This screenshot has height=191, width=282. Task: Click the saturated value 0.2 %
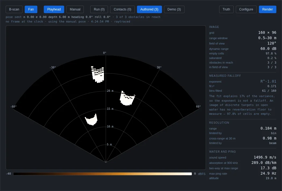tap(272, 58)
